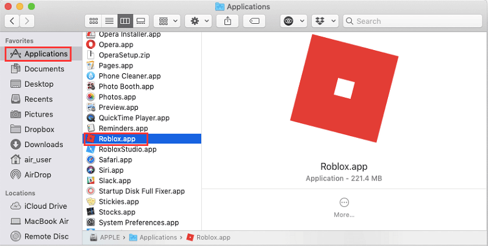Open the Dropbox toolbar dropdown
This screenshot has width=488, height=246.
325,21
